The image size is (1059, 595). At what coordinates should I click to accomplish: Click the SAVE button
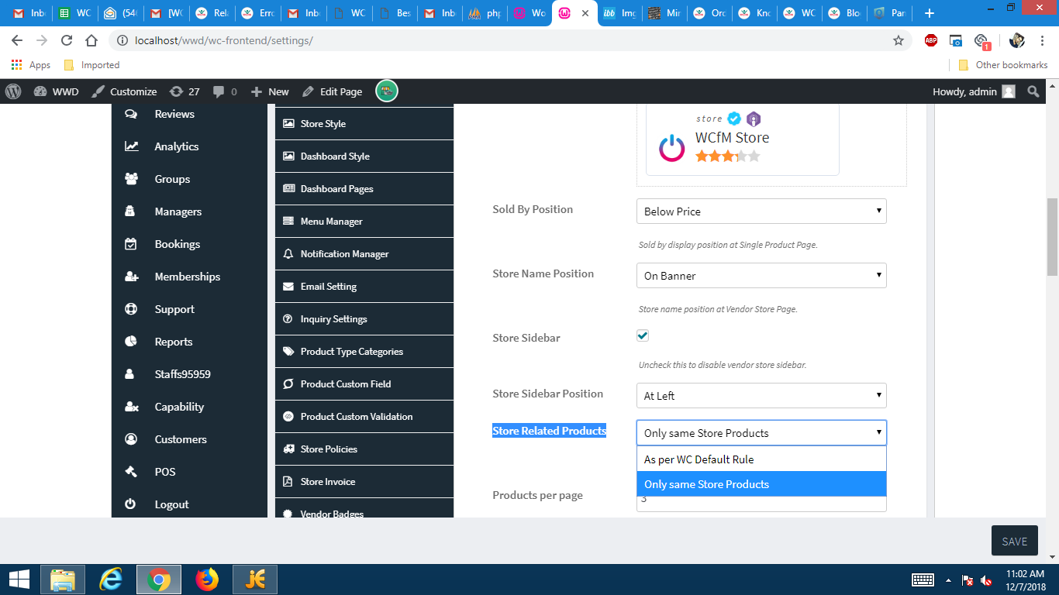coord(1014,542)
